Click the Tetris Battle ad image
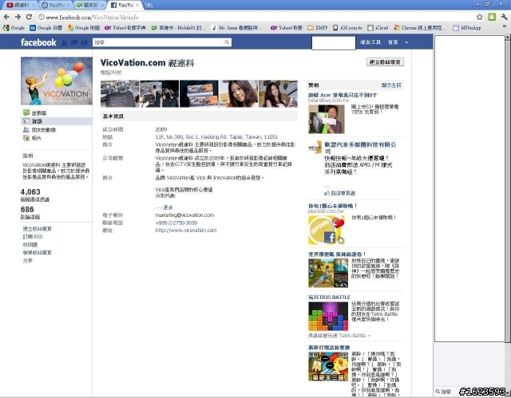Screen dimensions: 511x398 pos(328,317)
